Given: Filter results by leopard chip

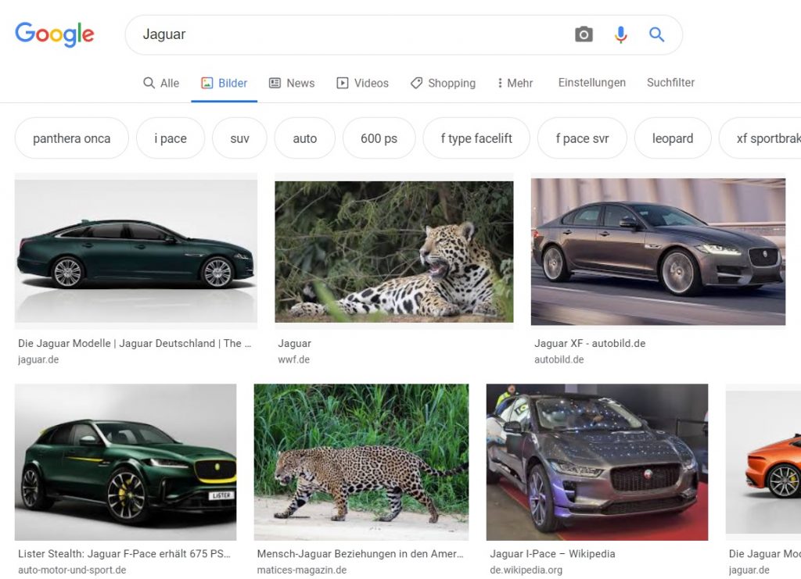Looking at the screenshot, I should 672,138.
